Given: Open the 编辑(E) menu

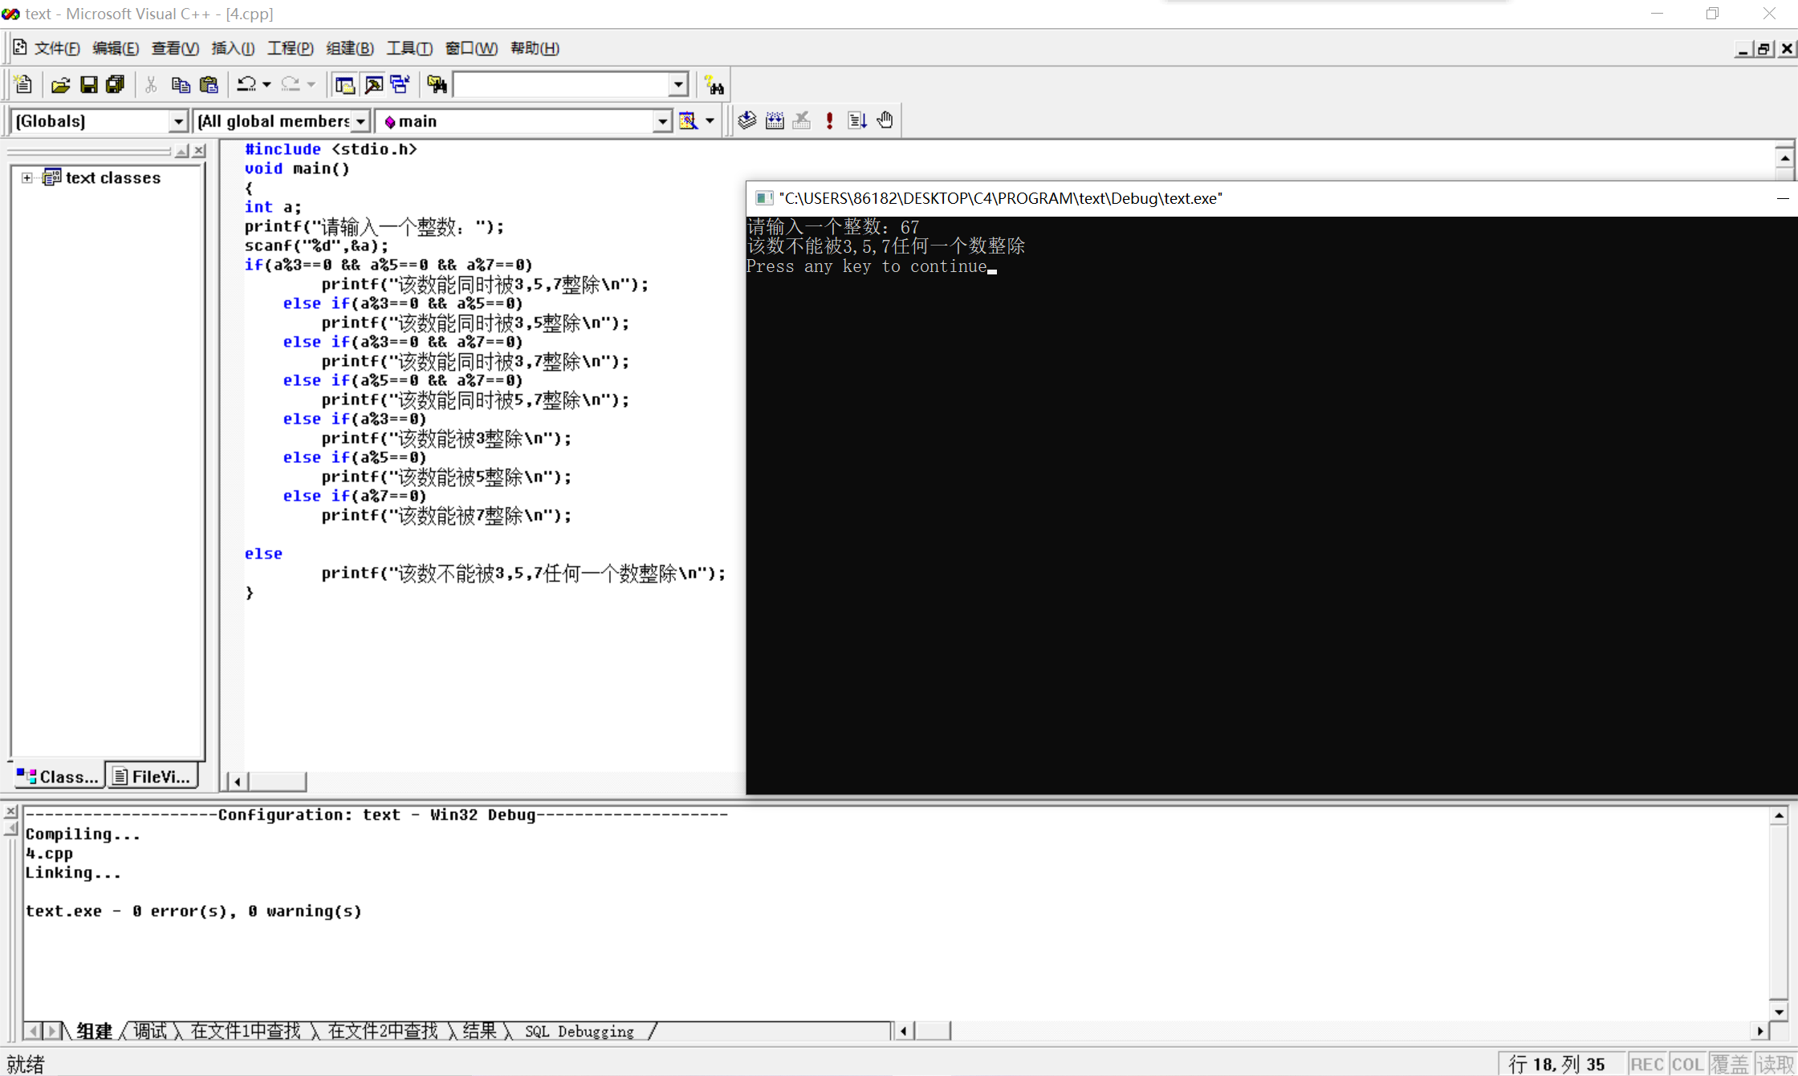Looking at the screenshot, I should pos(116,48).
